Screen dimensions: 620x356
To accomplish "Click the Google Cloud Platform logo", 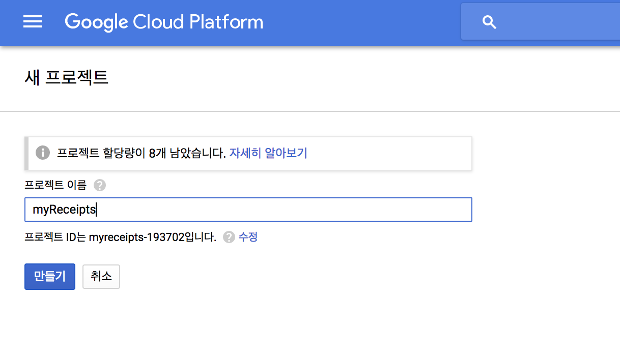I will (164, 22).
